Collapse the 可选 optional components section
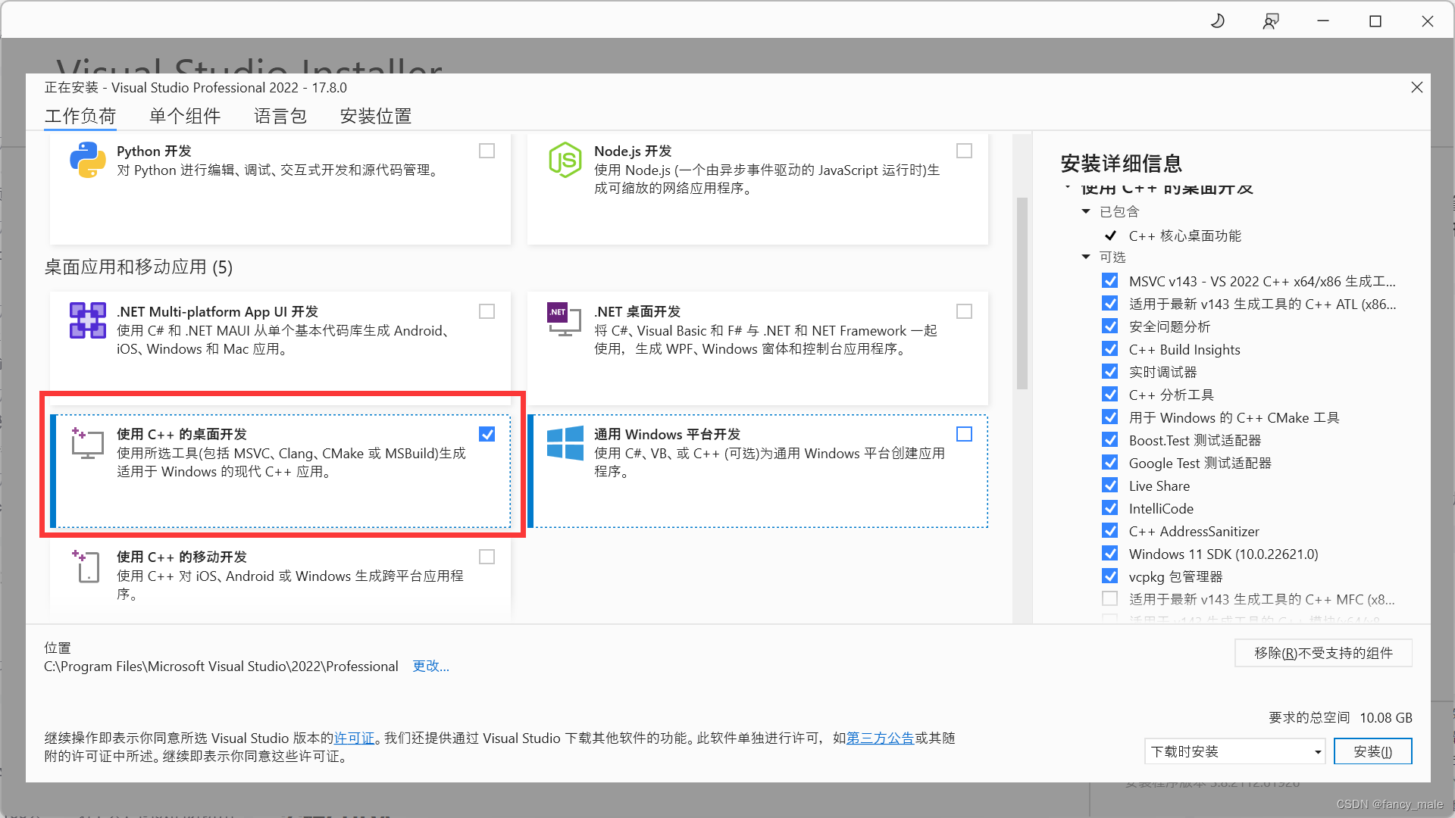The width and height of the screenshot is (1455, 818). tap(1086, 257)
